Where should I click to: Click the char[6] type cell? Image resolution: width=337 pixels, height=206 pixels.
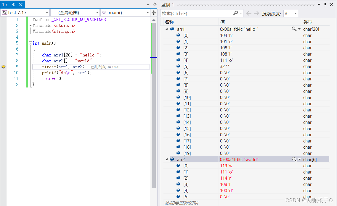310,160
